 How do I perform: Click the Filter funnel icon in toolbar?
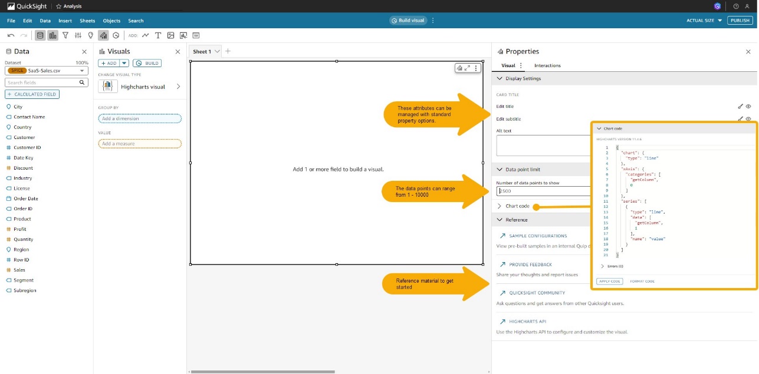pyautogui.click(x=65, y=35)
